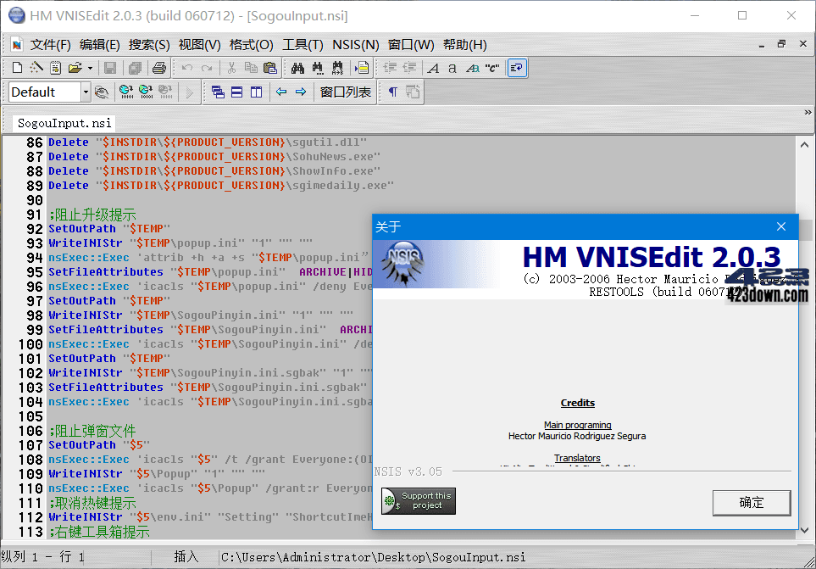Screen dimensions: 816x569
Task: Compile the script with the 1010 icon
Action: 127,92
